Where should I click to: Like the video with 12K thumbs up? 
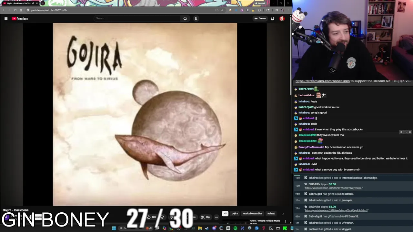151,217
